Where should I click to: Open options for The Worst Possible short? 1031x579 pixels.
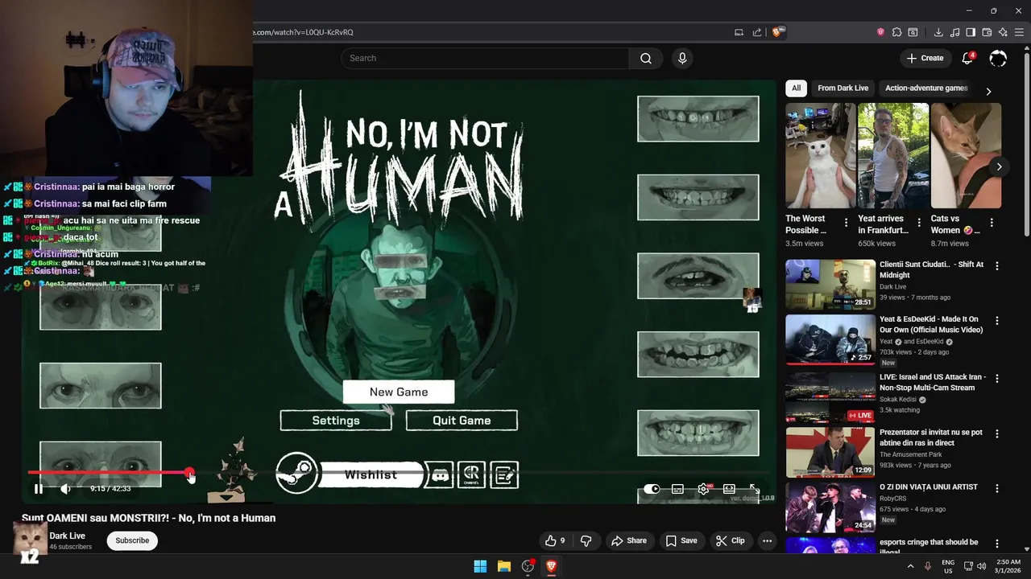click(846, 223)
